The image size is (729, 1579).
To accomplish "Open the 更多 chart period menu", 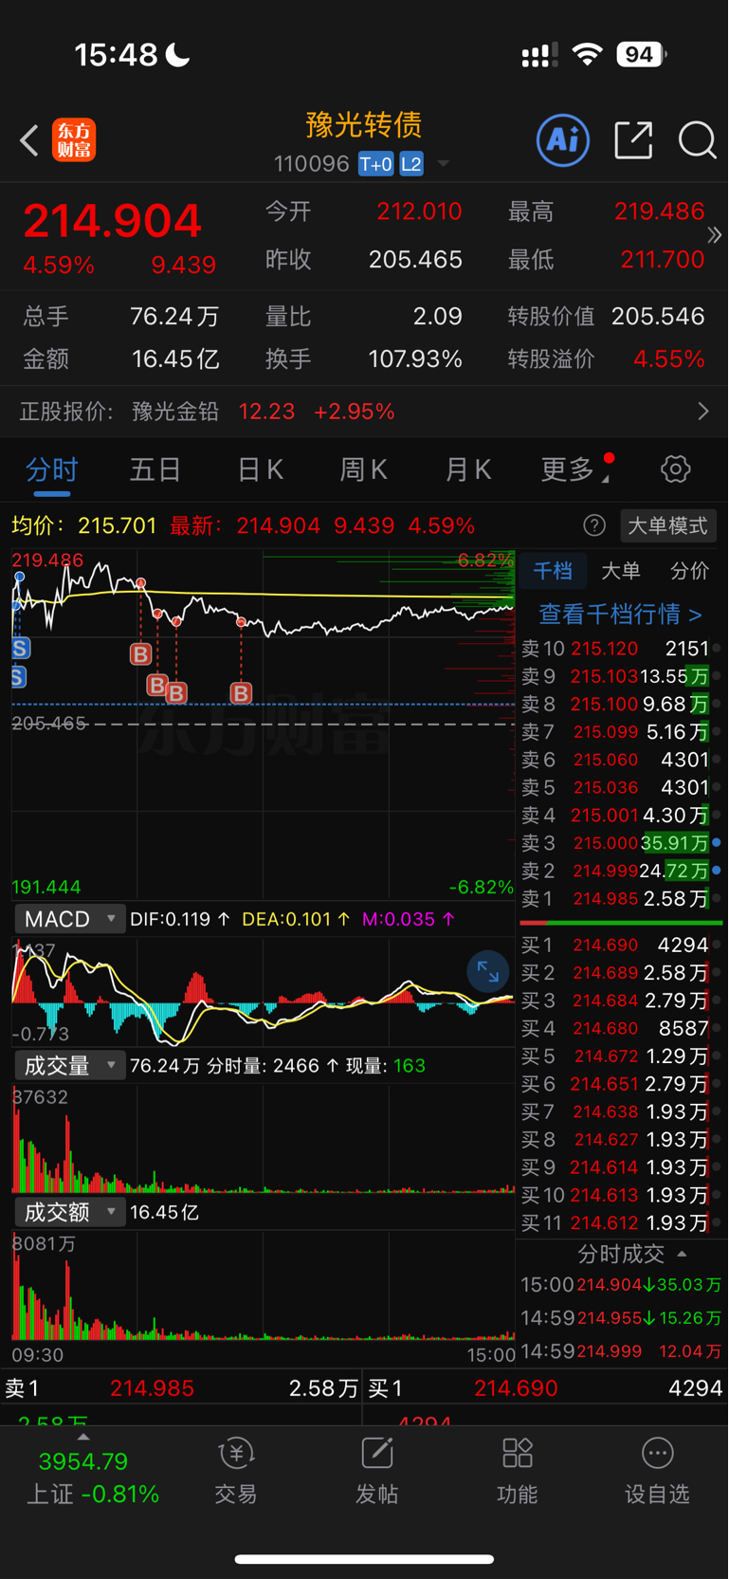I will (x=574, y=468).
